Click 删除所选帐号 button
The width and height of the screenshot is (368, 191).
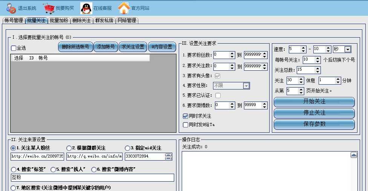pyautogui.click(x=75, y=47)
